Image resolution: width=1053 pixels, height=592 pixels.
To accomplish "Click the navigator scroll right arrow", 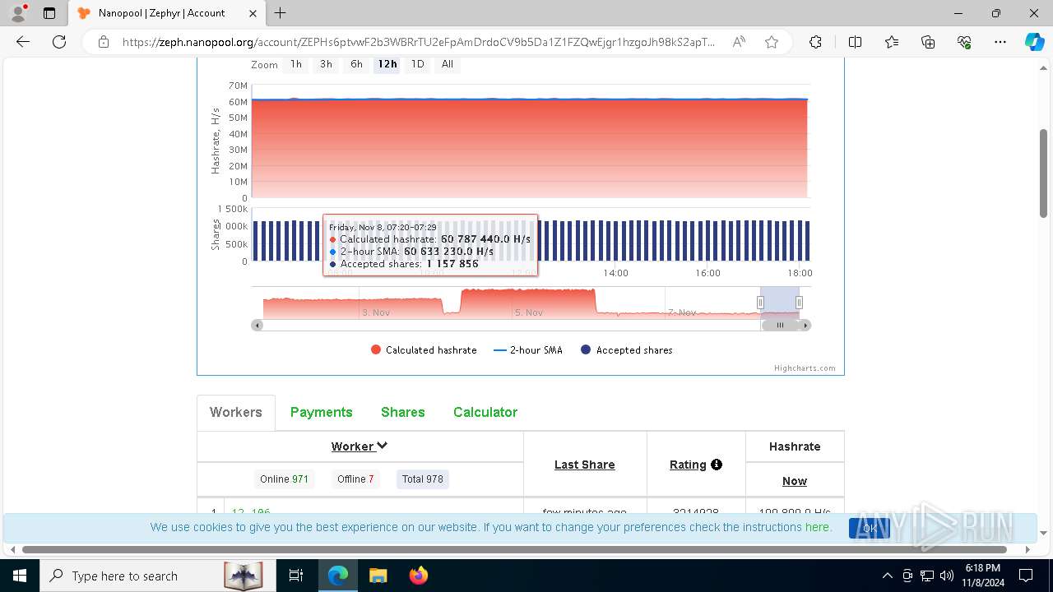I will click(x=805, y=326).
